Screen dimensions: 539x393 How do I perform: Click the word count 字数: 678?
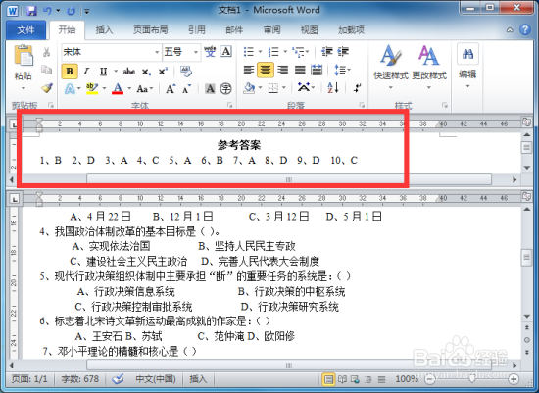point(79,379)
